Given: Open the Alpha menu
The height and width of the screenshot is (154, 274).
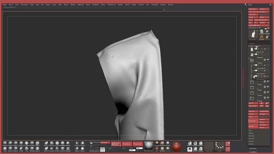Looking at the screenshot, I should click(x=5, y=5).
